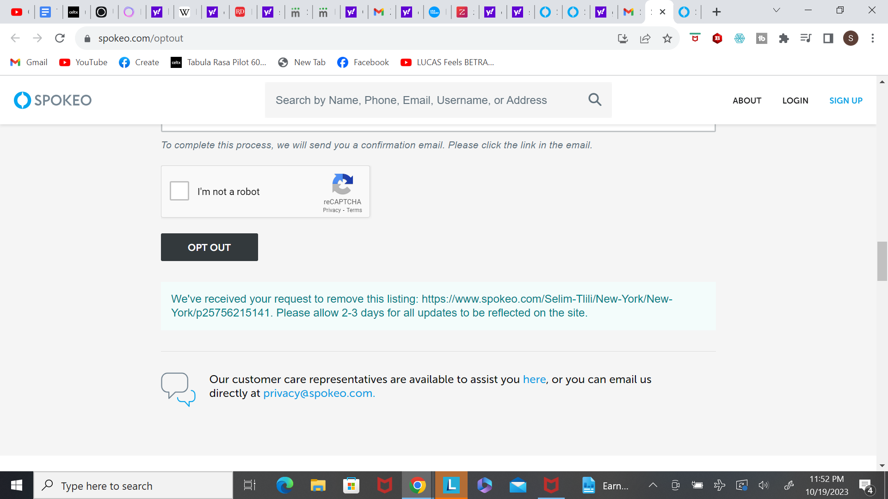
Task: Open the Windows Start menu
Action: (x=17, y=485)
